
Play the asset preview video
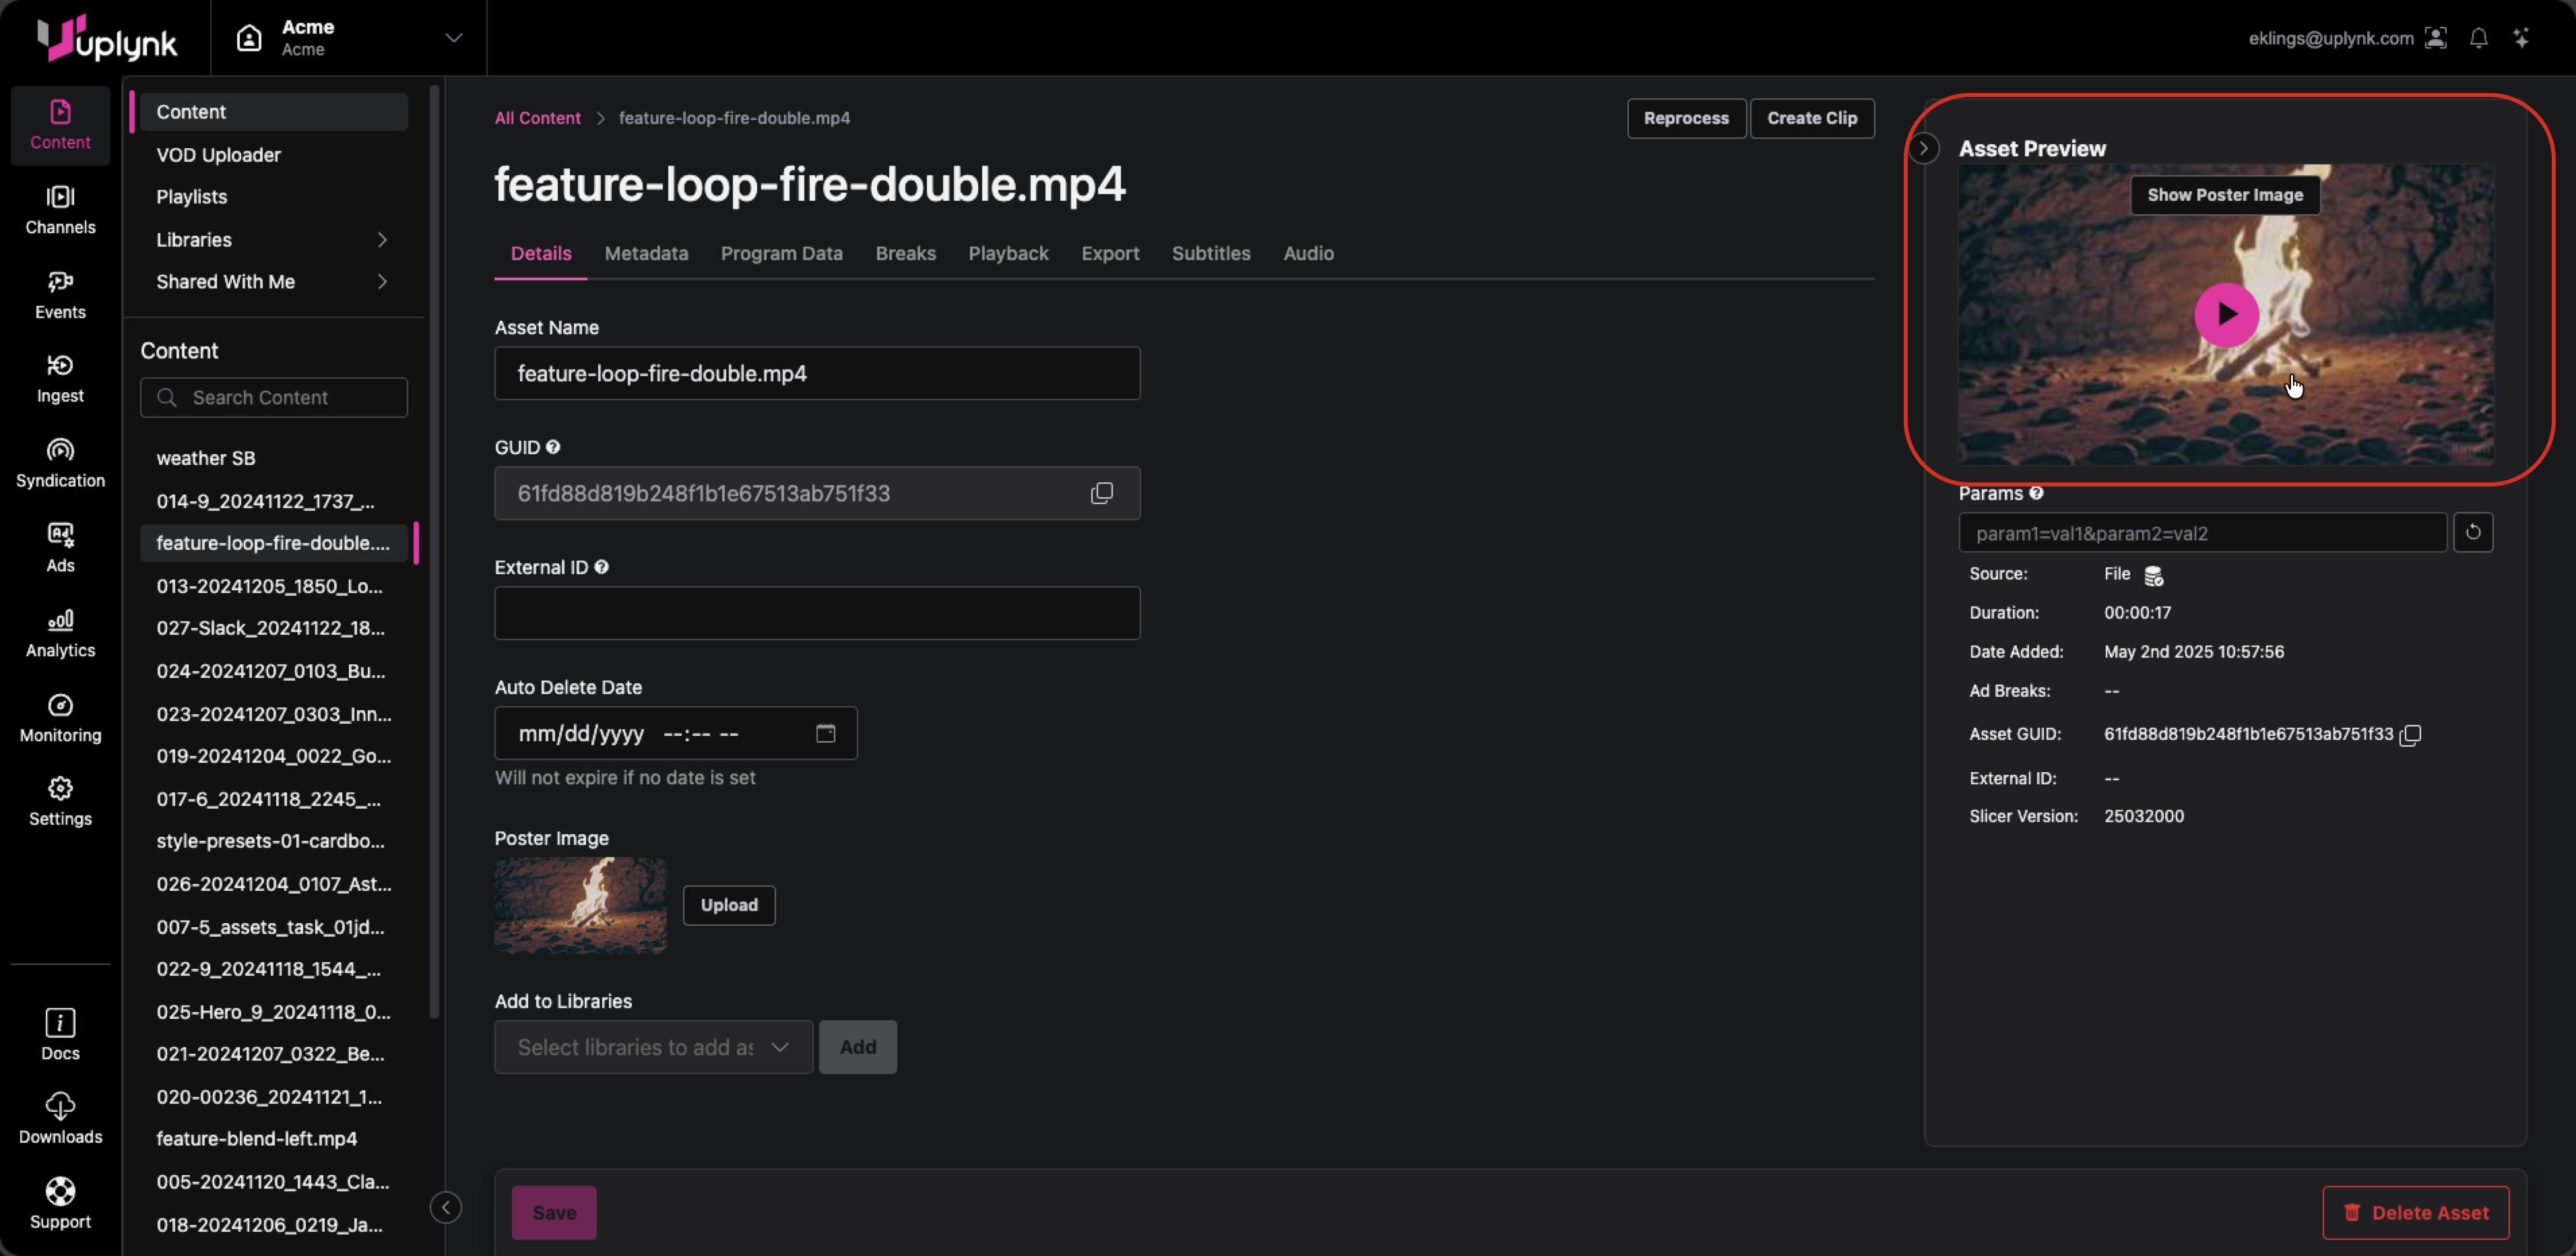click(2225, 315)
